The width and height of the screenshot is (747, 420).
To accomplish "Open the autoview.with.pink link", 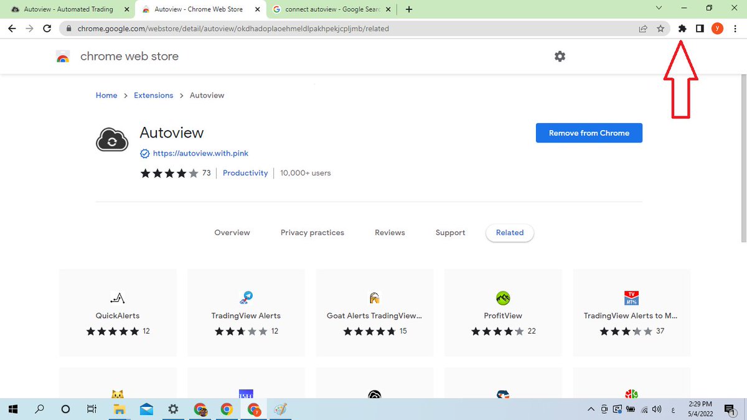I will point(200,153).
